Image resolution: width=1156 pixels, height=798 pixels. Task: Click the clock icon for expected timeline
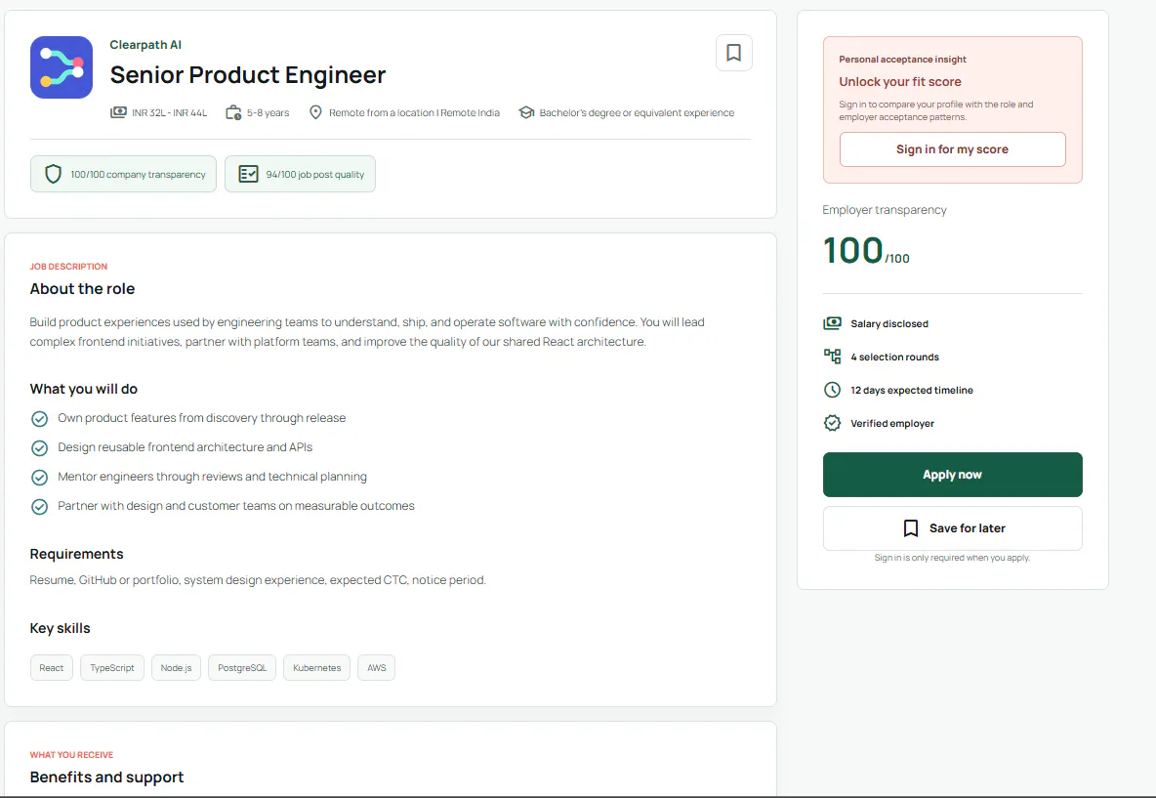(x=833, y=390)
